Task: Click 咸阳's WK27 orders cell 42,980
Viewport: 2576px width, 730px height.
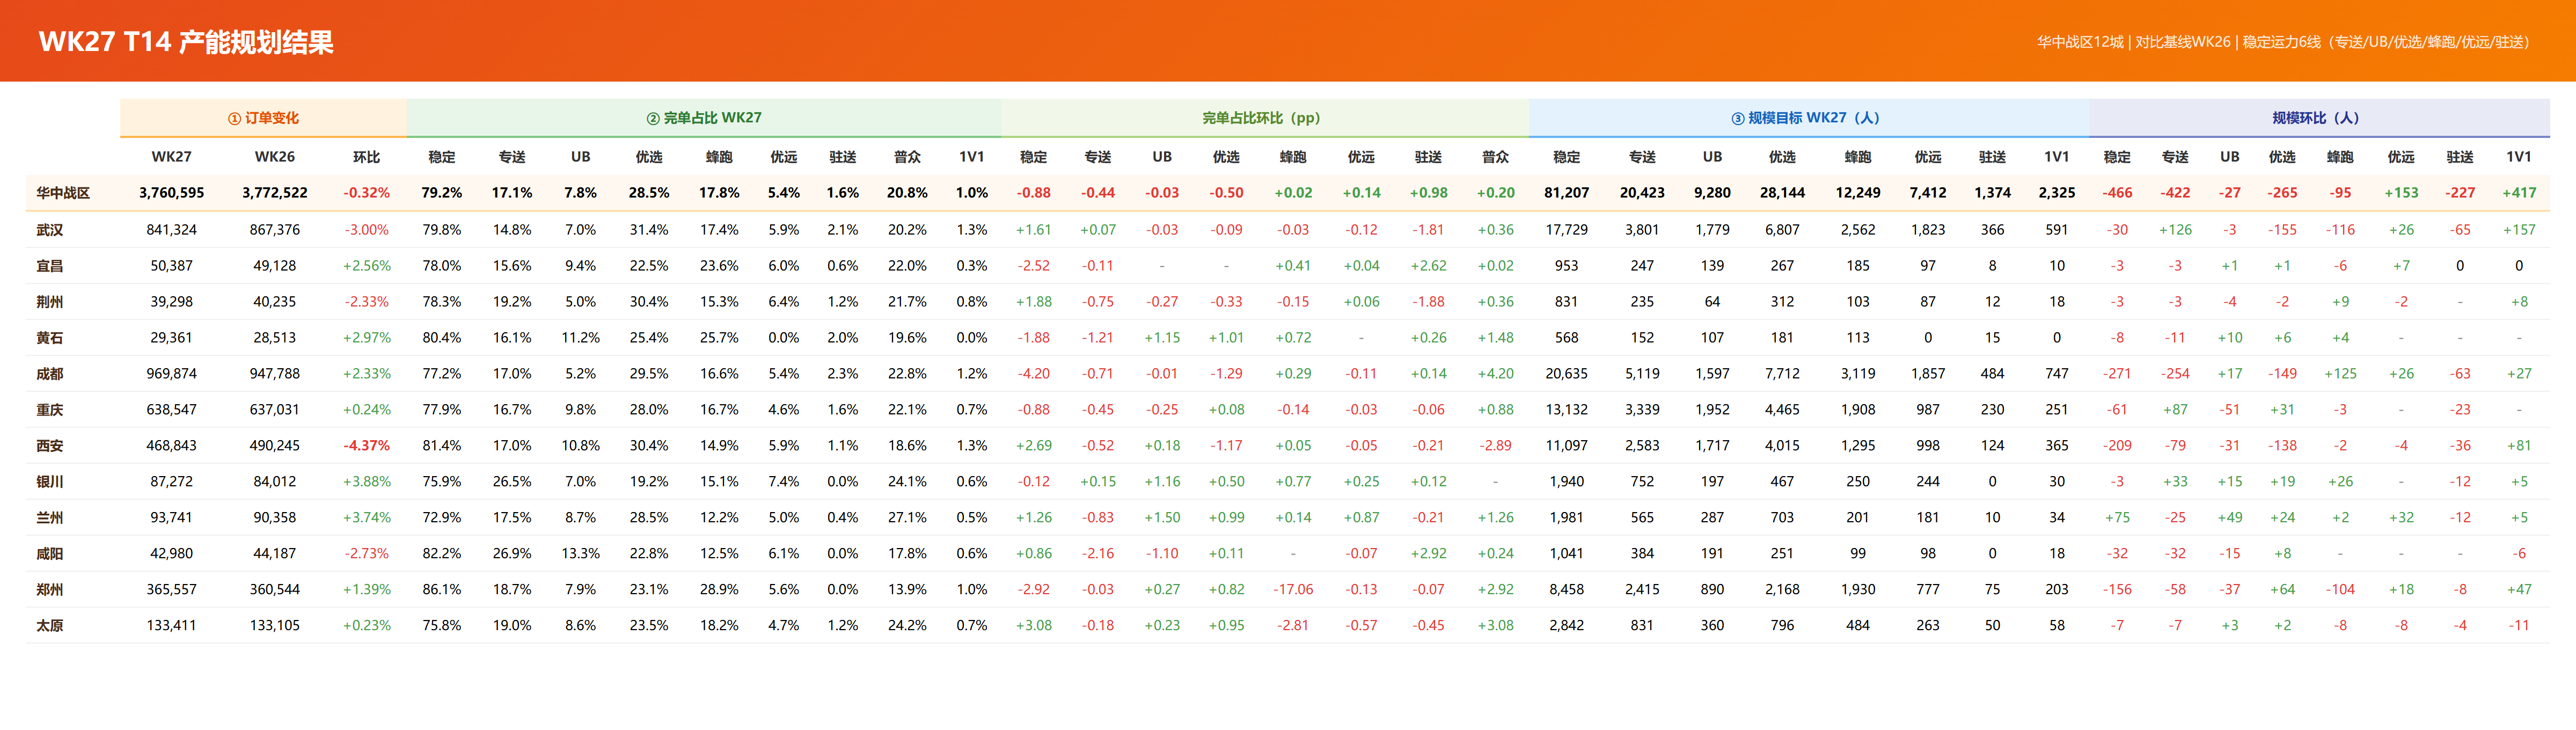Action: (x=172, y=554)
